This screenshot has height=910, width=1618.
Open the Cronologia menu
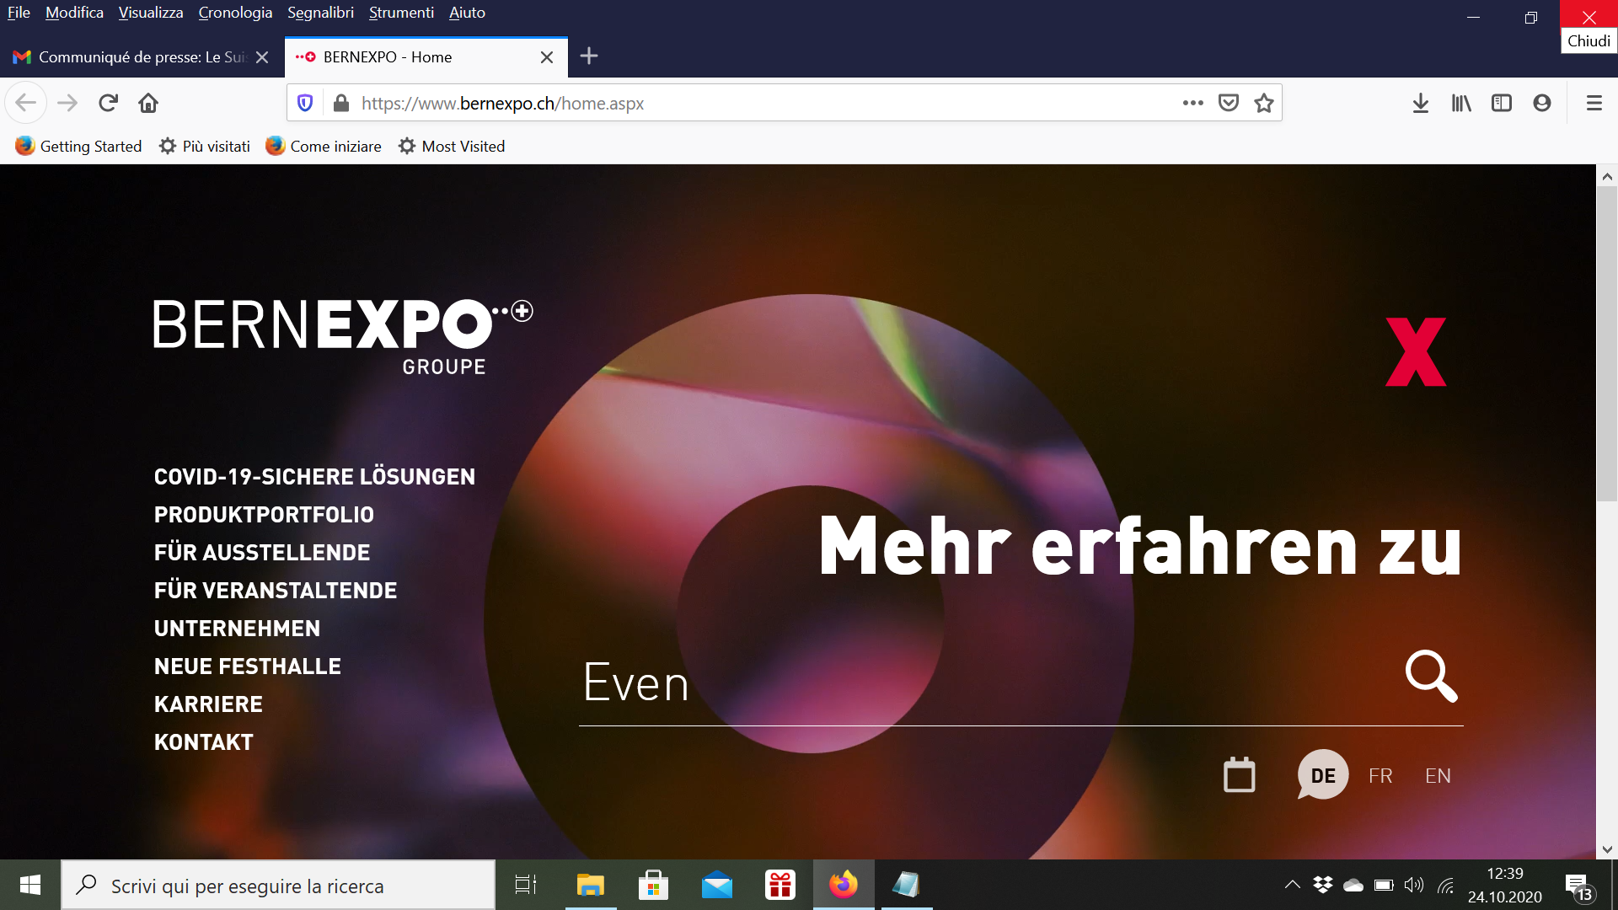coord(235,13)
